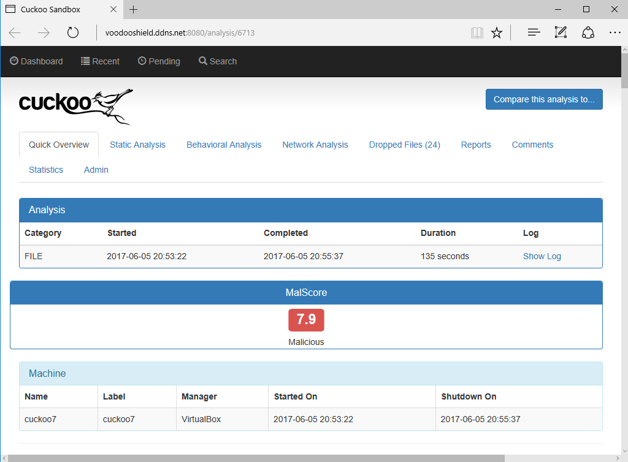This screenshot has width=628, height=462.
Task: Click the horizontal scrollbar thumb
Action: coord(256,458)
